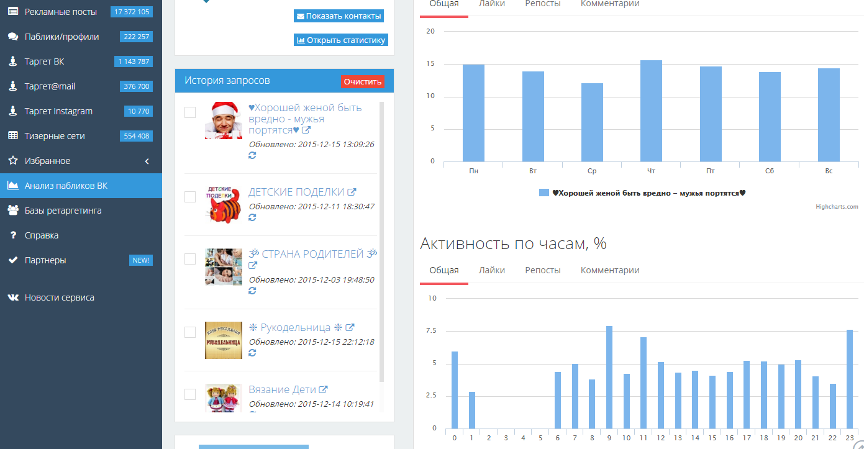Open external link icon for Вязание Дети

tap(322, 390)
